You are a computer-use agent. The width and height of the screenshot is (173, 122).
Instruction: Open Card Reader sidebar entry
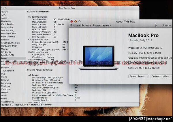pyautogui.click(x=7, y=24)
